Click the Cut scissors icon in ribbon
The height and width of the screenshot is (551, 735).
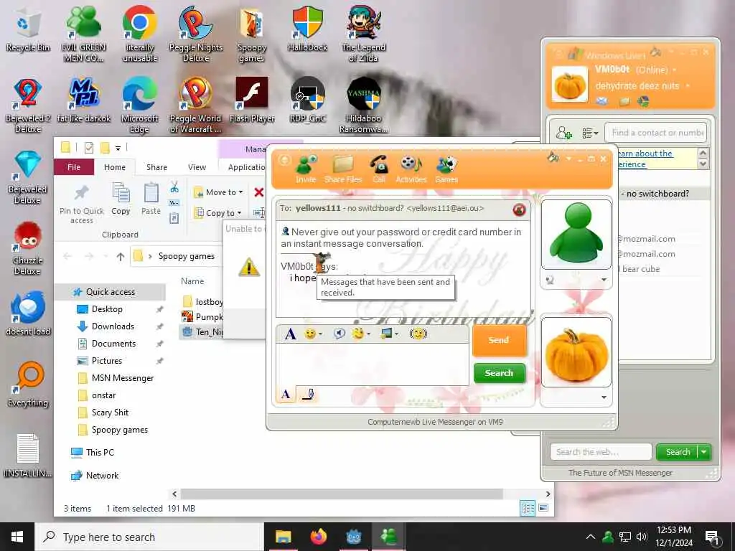[174, 187]
